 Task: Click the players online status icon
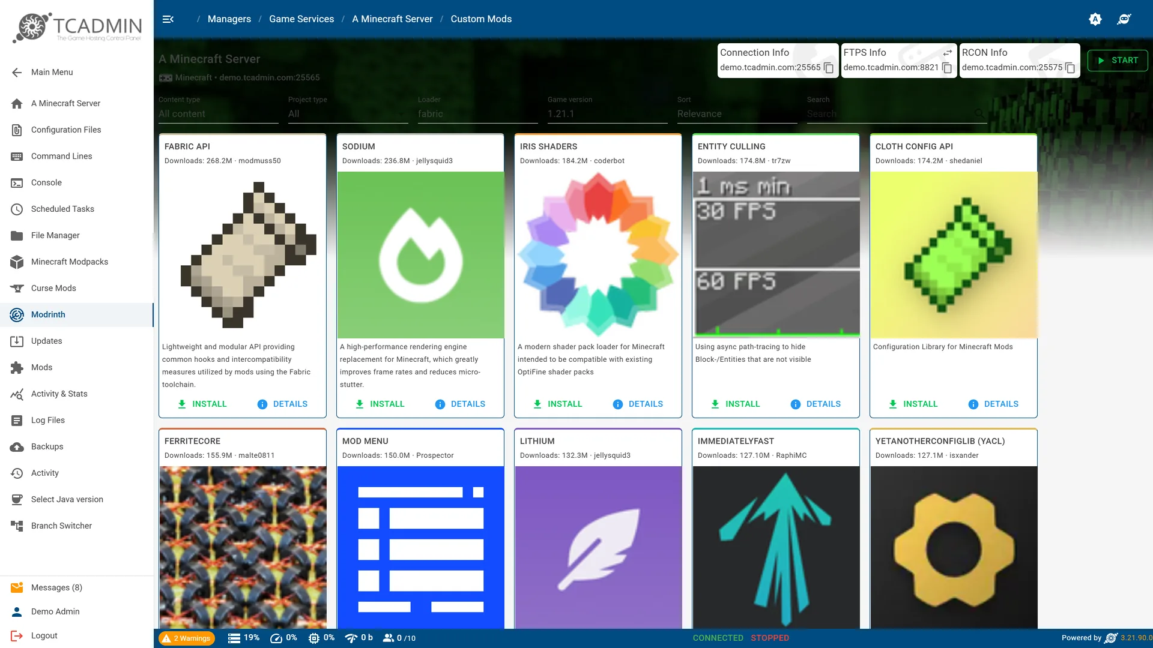click(x=389, y=638)
